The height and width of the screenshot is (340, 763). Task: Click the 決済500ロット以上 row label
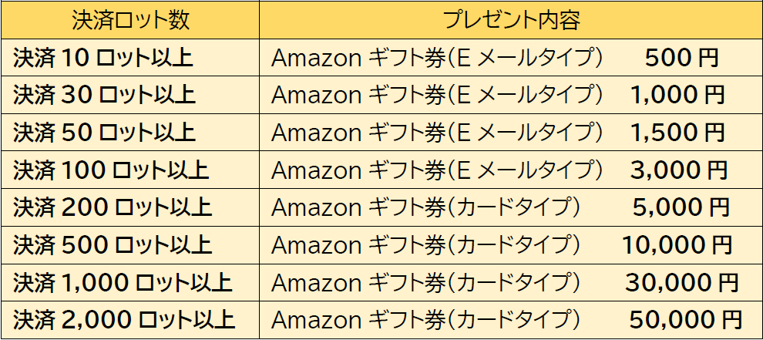tap(113, 245)
